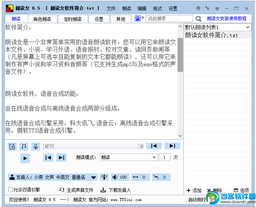Open the 朗读女安装使用教程 link
256x207 pixels.
point(227,19)
